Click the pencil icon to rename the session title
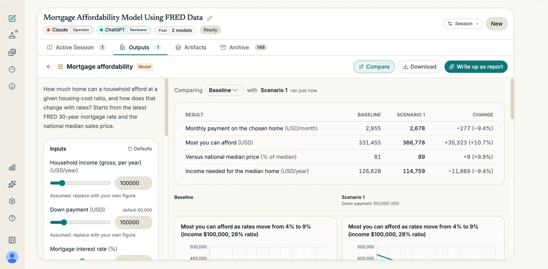The height and width of the screenshot is (269, 548). [210, 18]
